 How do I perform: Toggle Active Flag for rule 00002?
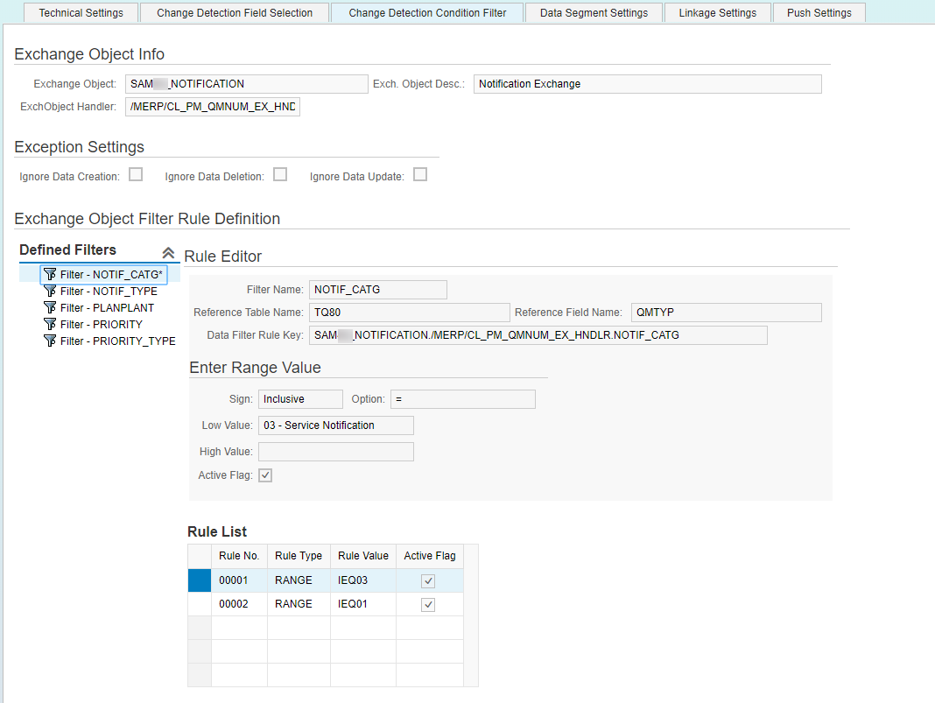[x=428, y=605]
